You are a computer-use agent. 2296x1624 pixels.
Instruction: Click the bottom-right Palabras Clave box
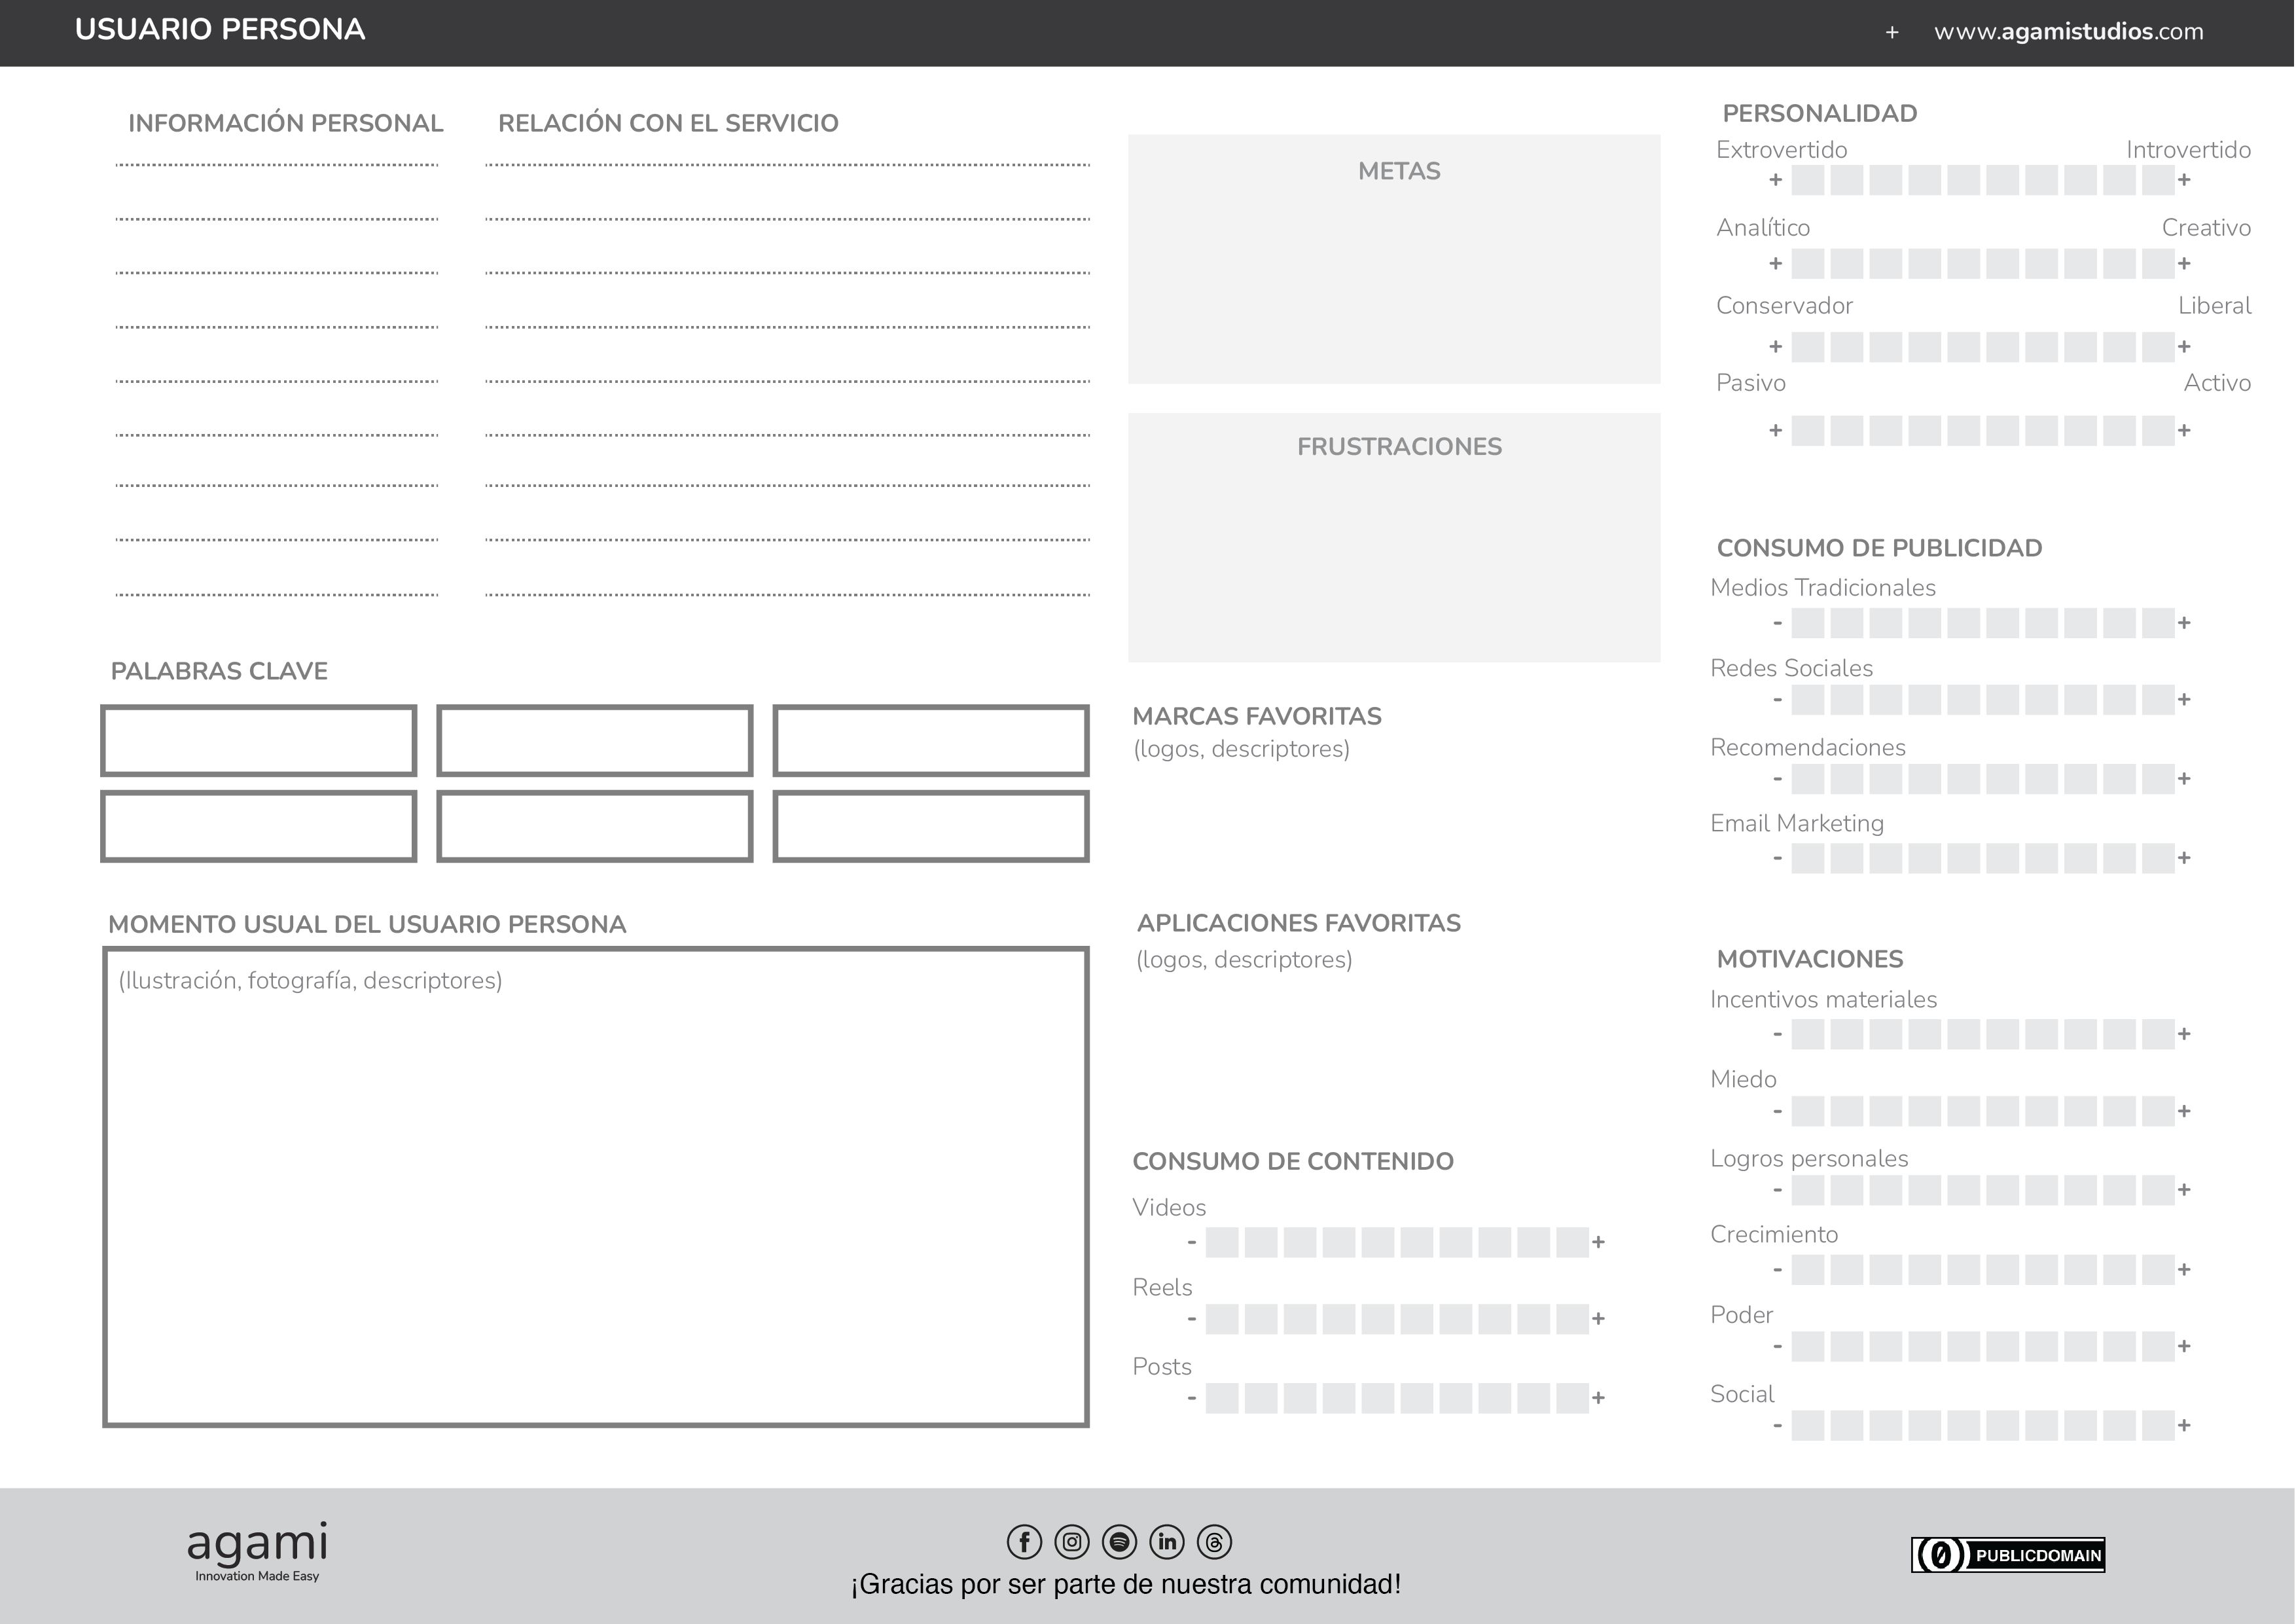point(931,826)
